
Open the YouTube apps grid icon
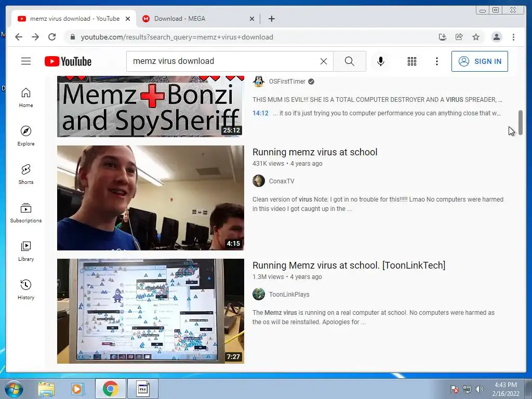click(x=412, y=61)
